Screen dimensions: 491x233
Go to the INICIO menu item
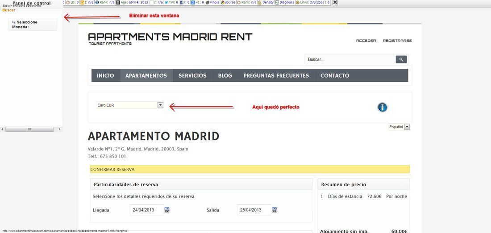click(x=105, y=75)
